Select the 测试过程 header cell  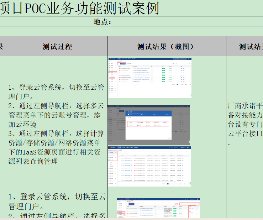(57, 46)
